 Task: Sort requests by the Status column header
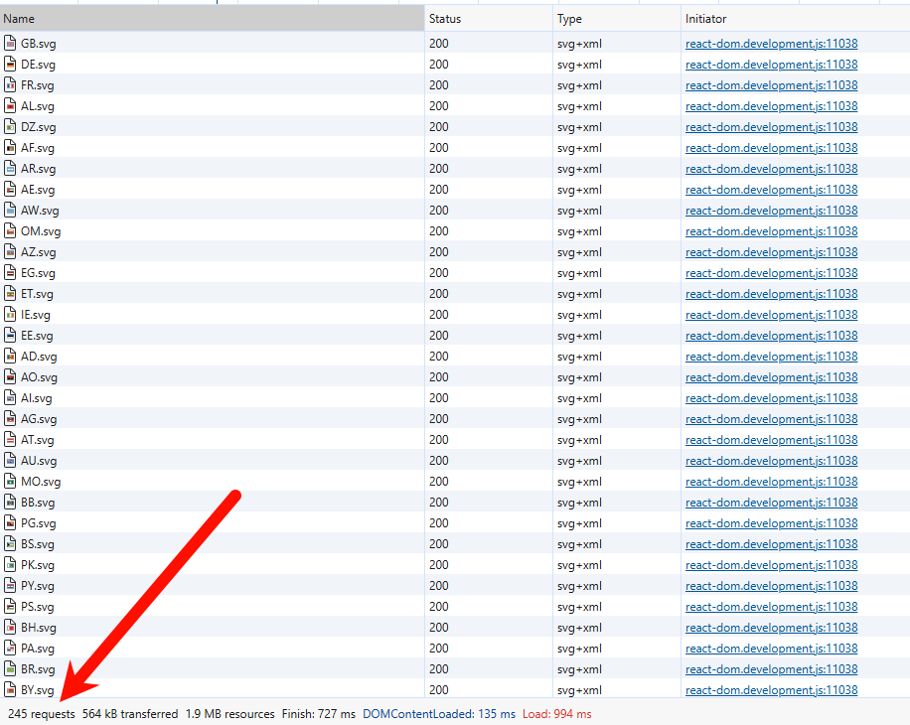pos(489,19)
